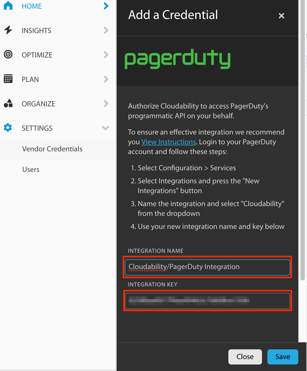Click the Settings gear icon
Image resolution: width=307 pixels, height=371 pixels.
click(x=8, y=128)
